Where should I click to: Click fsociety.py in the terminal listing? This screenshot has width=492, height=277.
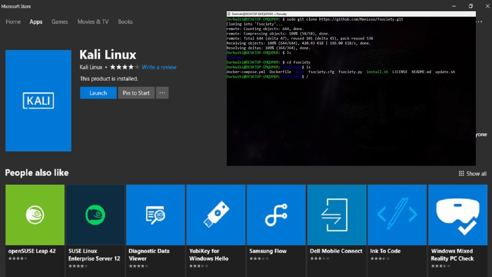350,72
